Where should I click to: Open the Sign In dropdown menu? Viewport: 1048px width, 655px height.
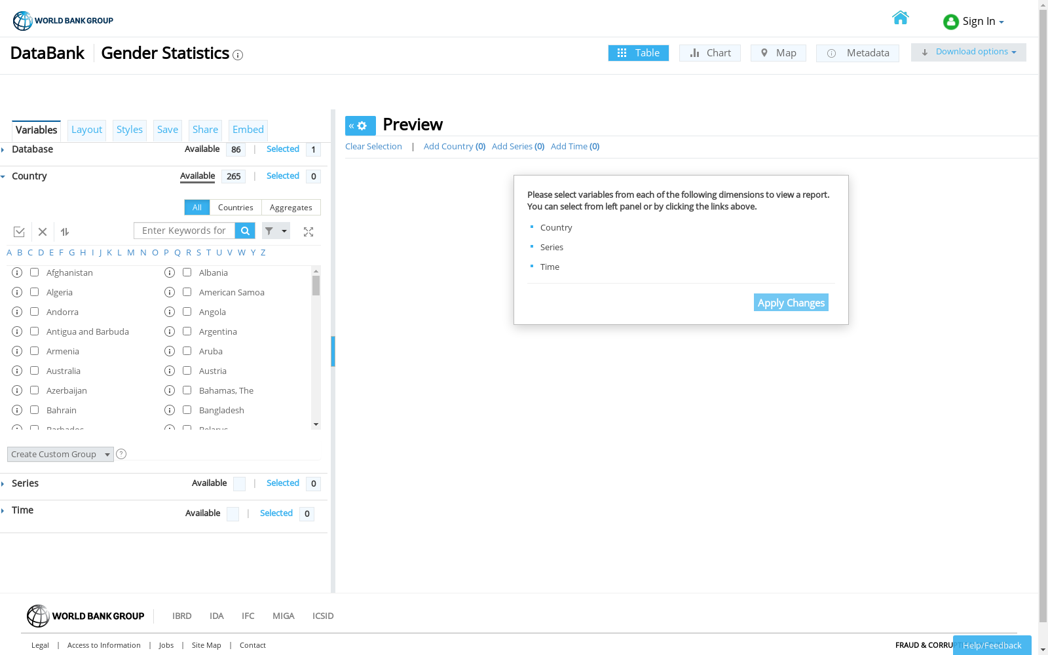click(983, 22)
